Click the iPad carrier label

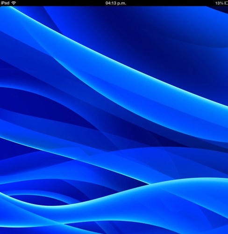5,3
